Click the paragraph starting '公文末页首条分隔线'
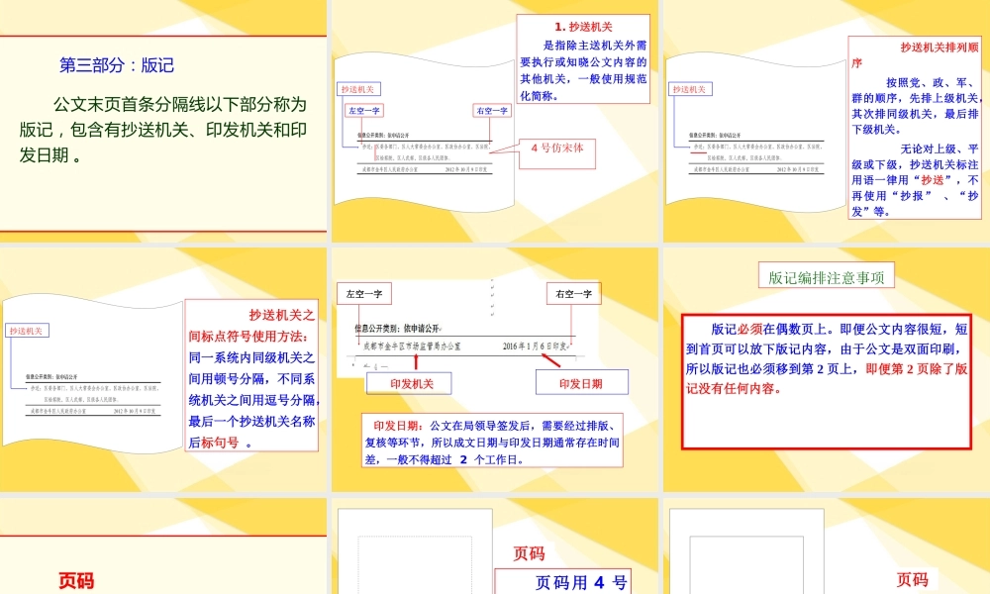The width and height of the screenshot is (990, 594). pyautogui.click(x=163, y=130)
